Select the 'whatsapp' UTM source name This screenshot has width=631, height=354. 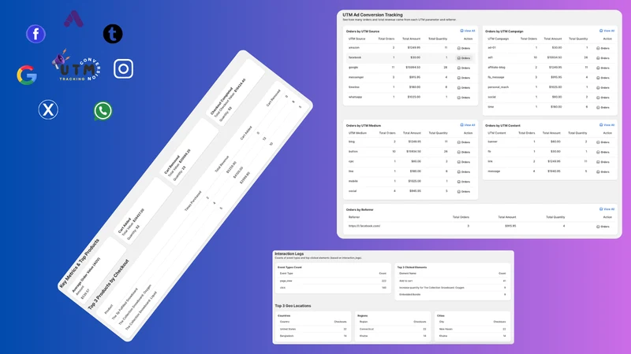coord(355,97)
